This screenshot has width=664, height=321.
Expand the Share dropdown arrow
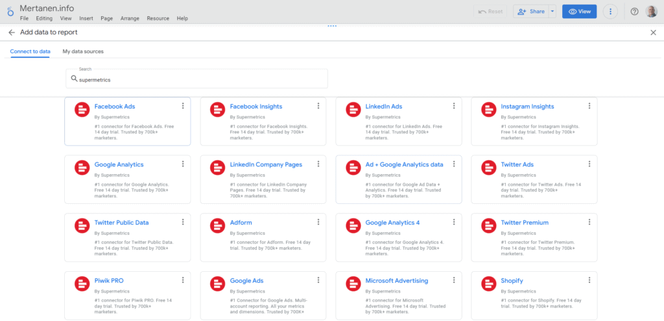pos(552,12)
